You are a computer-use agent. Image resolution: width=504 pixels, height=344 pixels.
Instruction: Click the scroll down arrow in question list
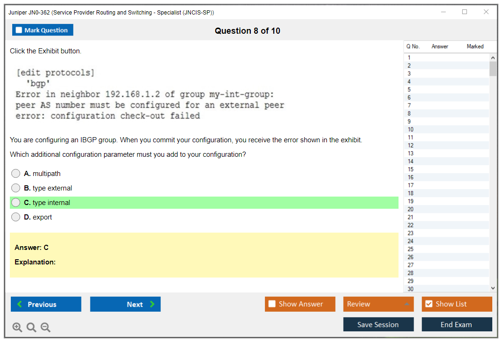tap(492, 288)
